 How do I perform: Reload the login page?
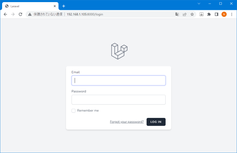tap(20, 14)
